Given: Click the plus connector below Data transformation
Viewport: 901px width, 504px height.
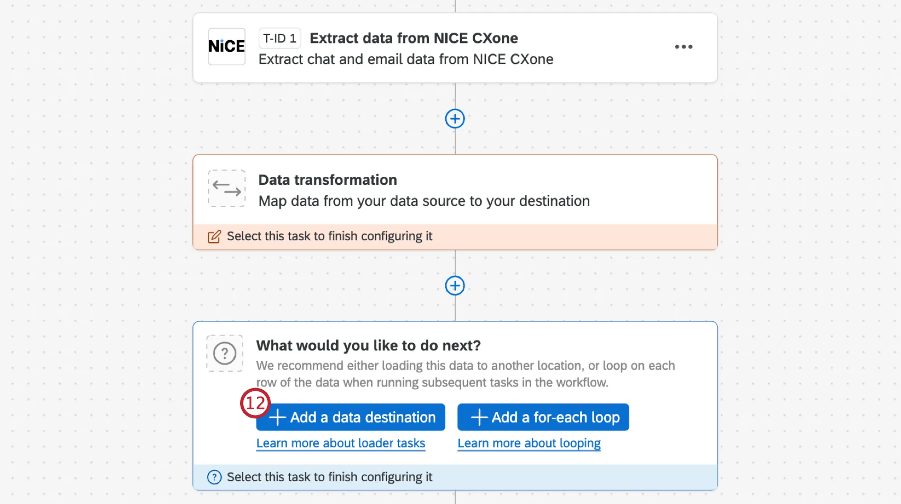Looking at the screenshot, I should [x=455, y=286].
